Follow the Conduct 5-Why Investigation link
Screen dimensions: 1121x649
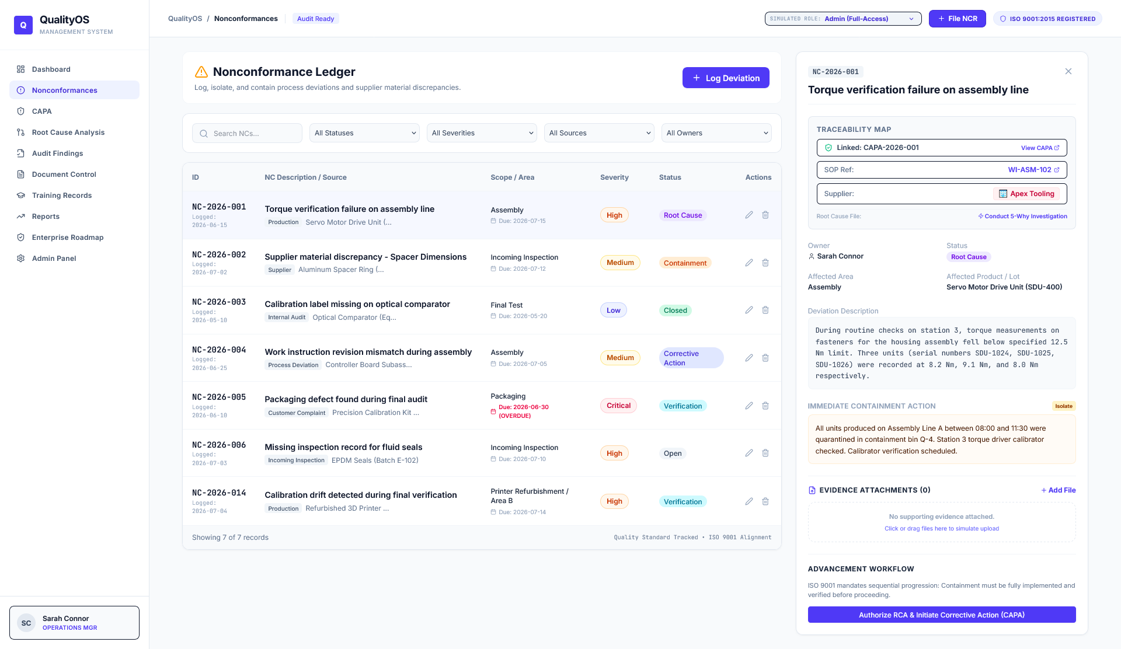1022,217
